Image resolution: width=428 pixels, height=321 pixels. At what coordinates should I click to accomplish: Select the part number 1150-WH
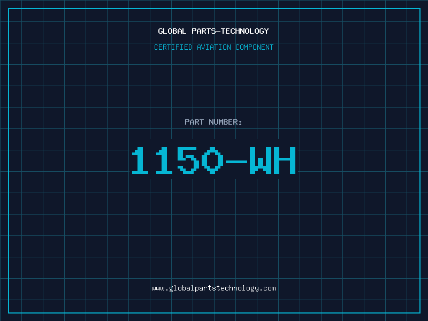(x=213, y=160)
